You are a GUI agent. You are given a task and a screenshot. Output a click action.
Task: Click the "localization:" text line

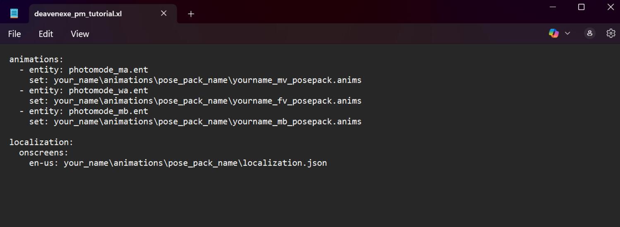[x=41, y=142]
